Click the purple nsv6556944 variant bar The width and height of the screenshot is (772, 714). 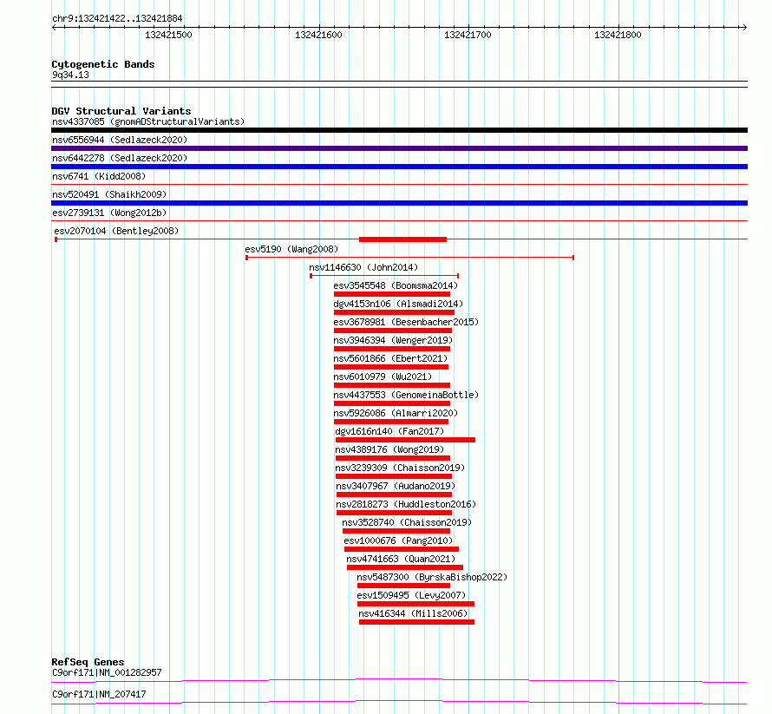(399, 148)
